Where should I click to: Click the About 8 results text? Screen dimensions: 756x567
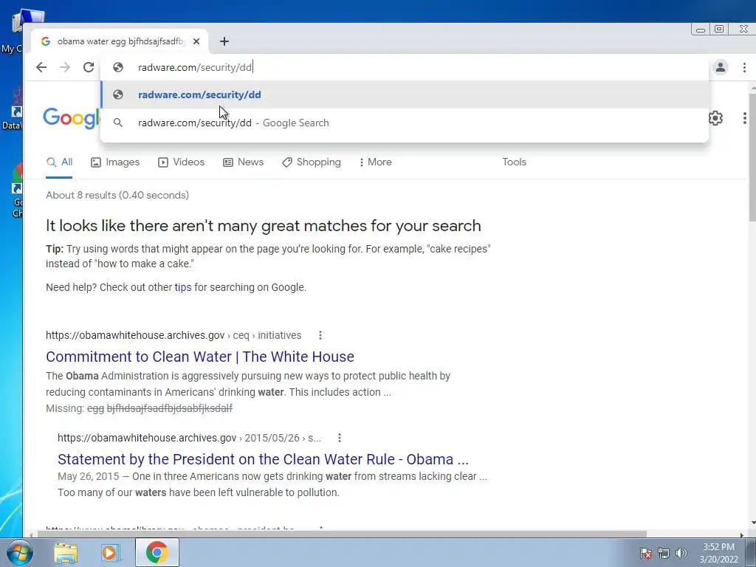[x=117, y=195]
